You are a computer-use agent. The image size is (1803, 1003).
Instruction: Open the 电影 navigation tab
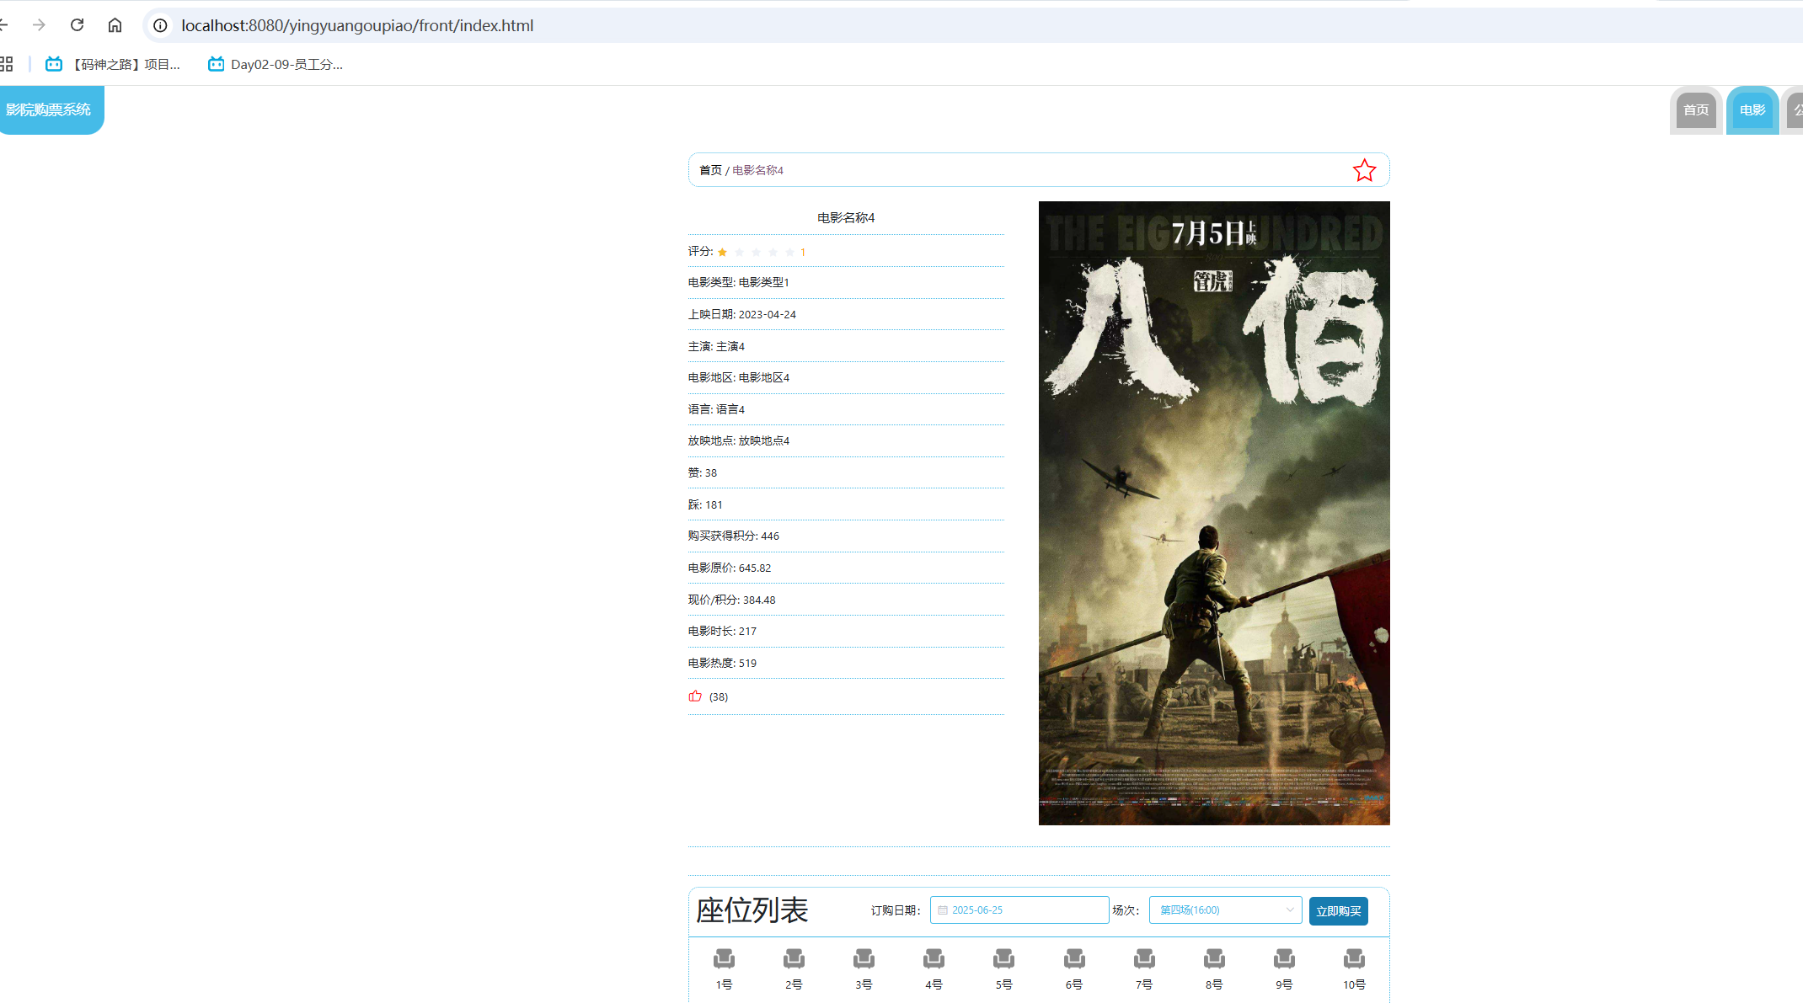point(1752,110)
